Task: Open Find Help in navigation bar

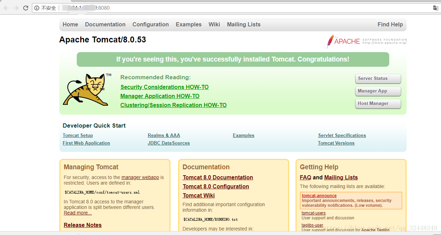Action: [390, 24]
